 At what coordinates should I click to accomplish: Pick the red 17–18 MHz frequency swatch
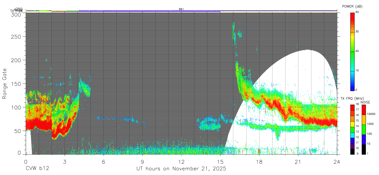[x=352, y=107]
